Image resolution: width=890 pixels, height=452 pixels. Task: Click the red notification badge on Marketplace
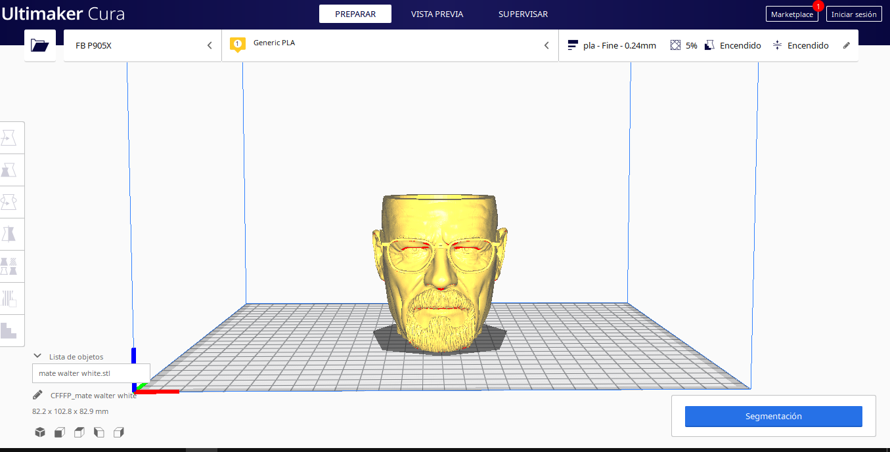coord(818,6)
